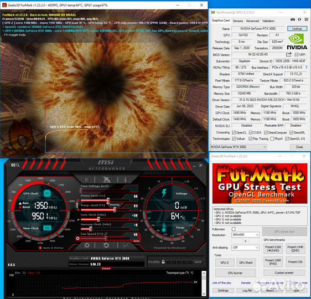Open Afterburner OC Scanner icon
Screen dimensions: 311x299
click(15, 165)
